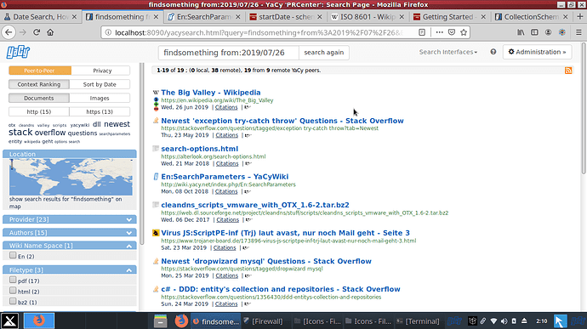Bookmark this page with the star icon

coord(464,32)
